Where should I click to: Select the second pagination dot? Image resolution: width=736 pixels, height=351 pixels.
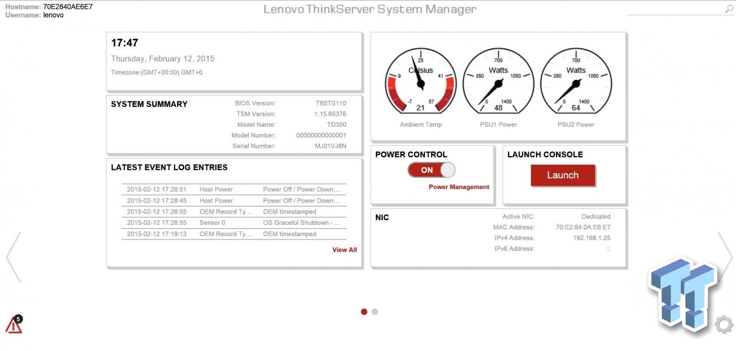point(374,311)
